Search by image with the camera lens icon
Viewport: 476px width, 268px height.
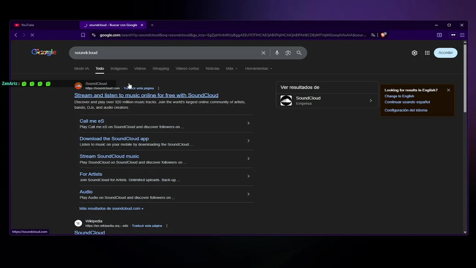point(288,53)
